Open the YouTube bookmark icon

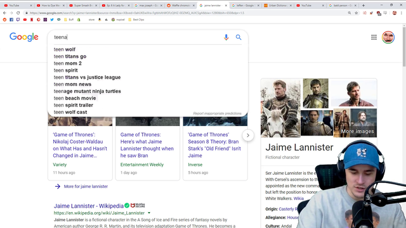[25, 20]
